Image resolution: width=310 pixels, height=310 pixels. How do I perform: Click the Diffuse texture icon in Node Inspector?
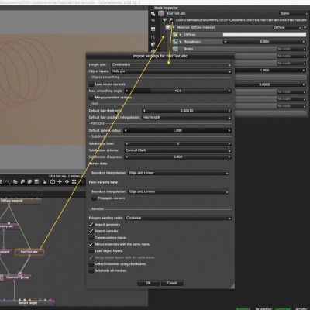tap(175, 34)
